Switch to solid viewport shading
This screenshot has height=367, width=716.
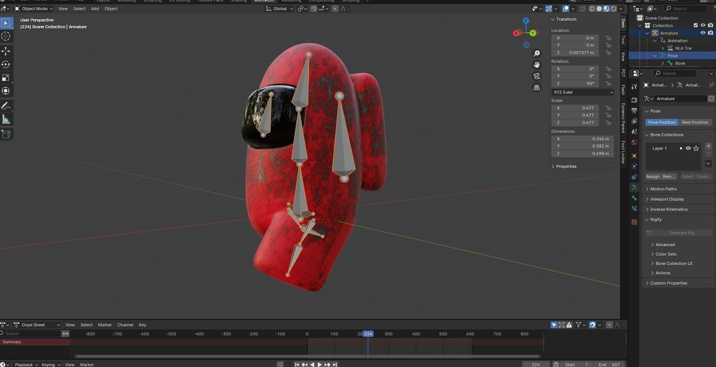point(599,9)
